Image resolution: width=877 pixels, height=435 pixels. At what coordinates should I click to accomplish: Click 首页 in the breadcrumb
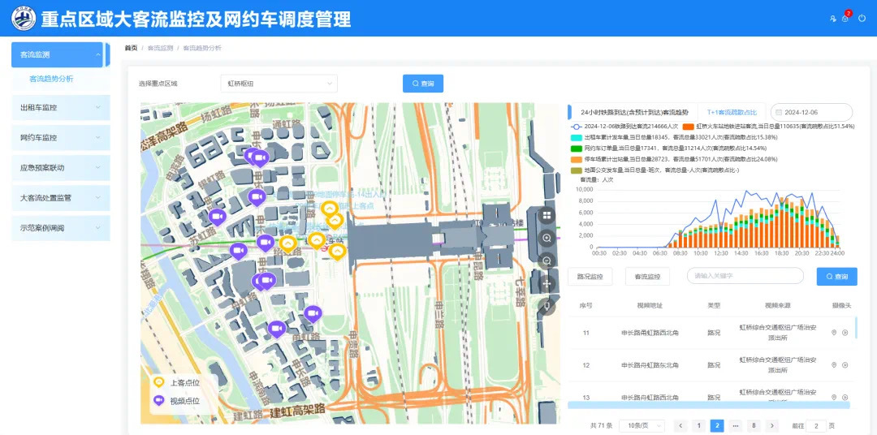tap(131, 48)
